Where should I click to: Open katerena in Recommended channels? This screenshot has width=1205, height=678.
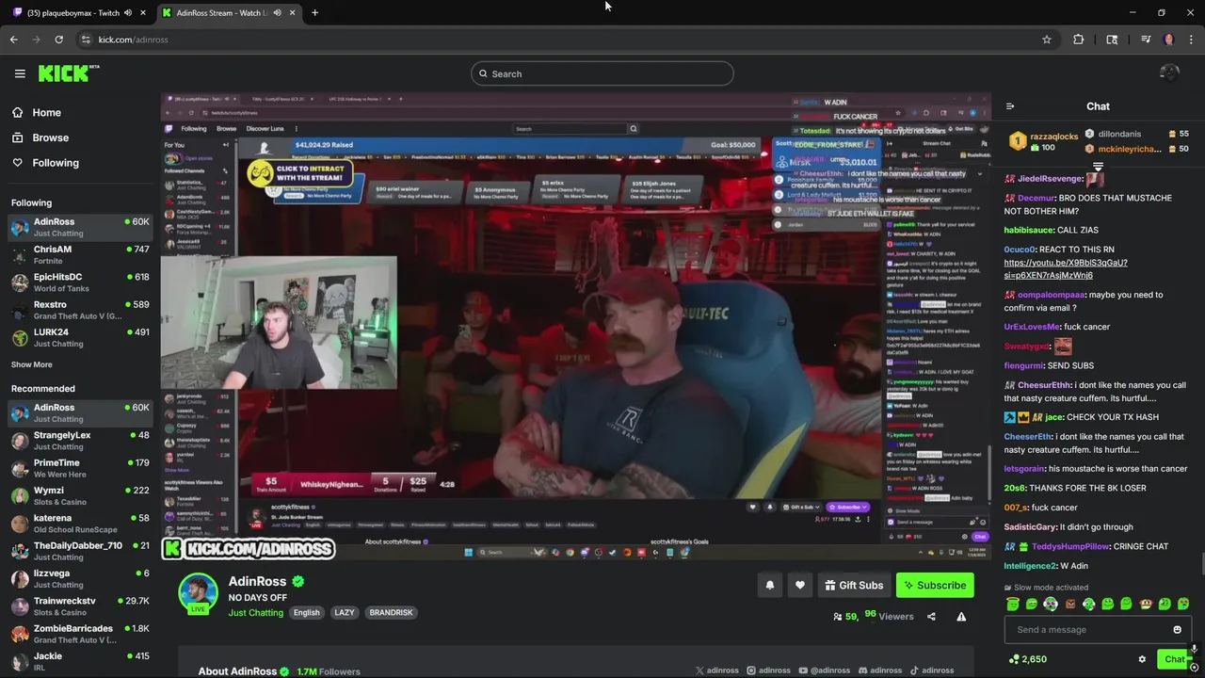pos(80,523)
